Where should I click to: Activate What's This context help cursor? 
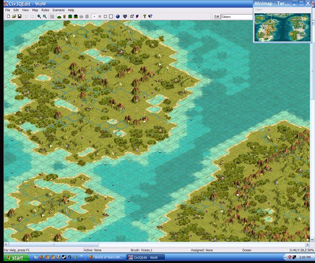click(x=150, y=17)
